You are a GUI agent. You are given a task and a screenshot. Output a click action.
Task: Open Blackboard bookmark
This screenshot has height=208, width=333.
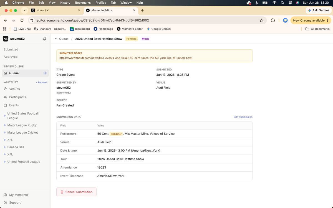(x=80, y=29)
